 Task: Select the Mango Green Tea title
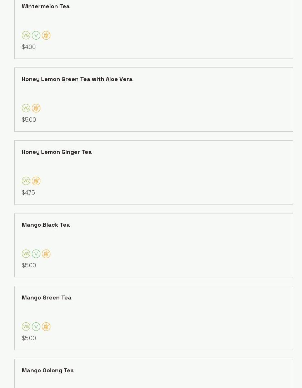point(46,297)
